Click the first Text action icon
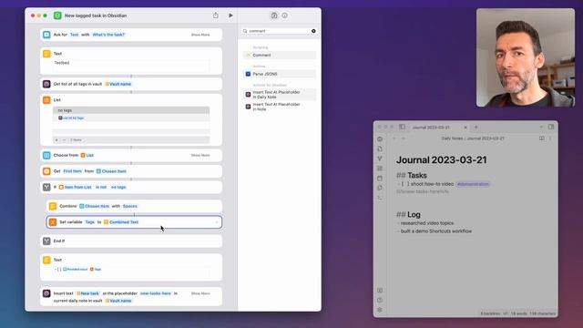 tap(46, 54)
